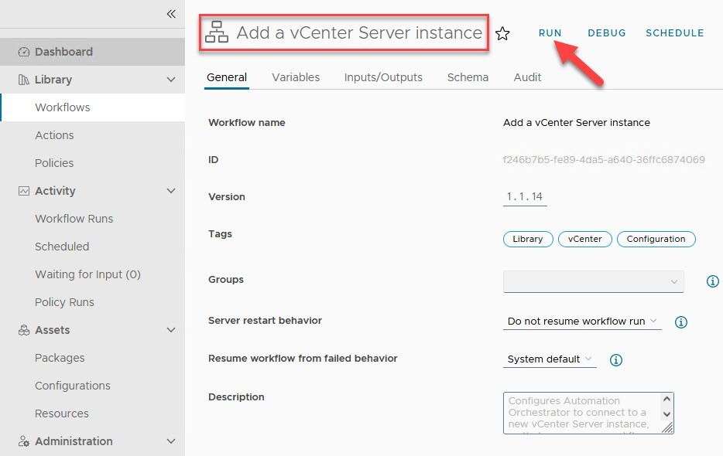Open the Schema tab
723x456 pixels.
468,77
